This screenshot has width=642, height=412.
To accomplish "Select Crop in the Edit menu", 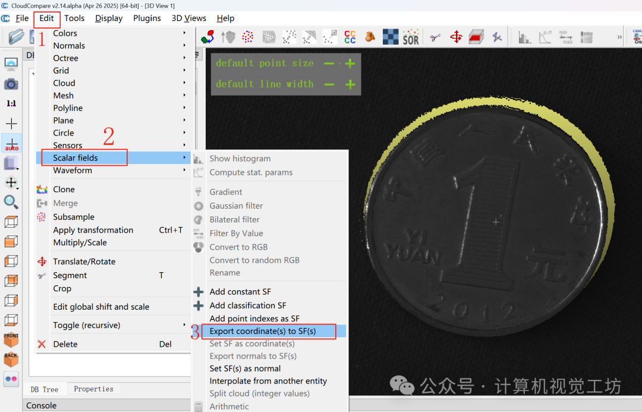I will tap(114, 288).
